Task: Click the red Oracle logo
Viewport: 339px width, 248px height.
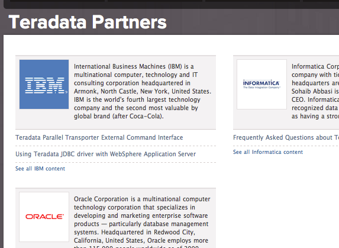Action: pos(44,217)
